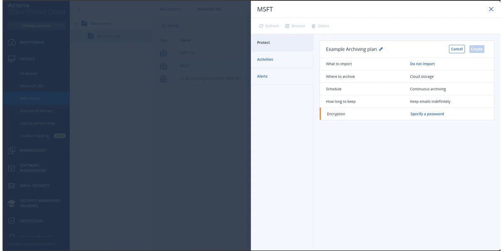Screen dimensions: 503x251
Task: Open the 'Specify a password' link
Action: [x=427, y=114]
